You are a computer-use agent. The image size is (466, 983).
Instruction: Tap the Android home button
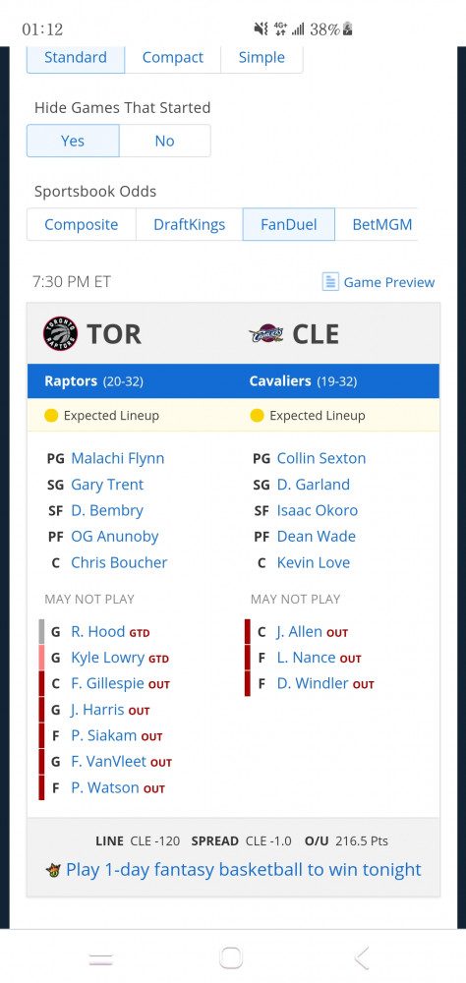point(231,957)
